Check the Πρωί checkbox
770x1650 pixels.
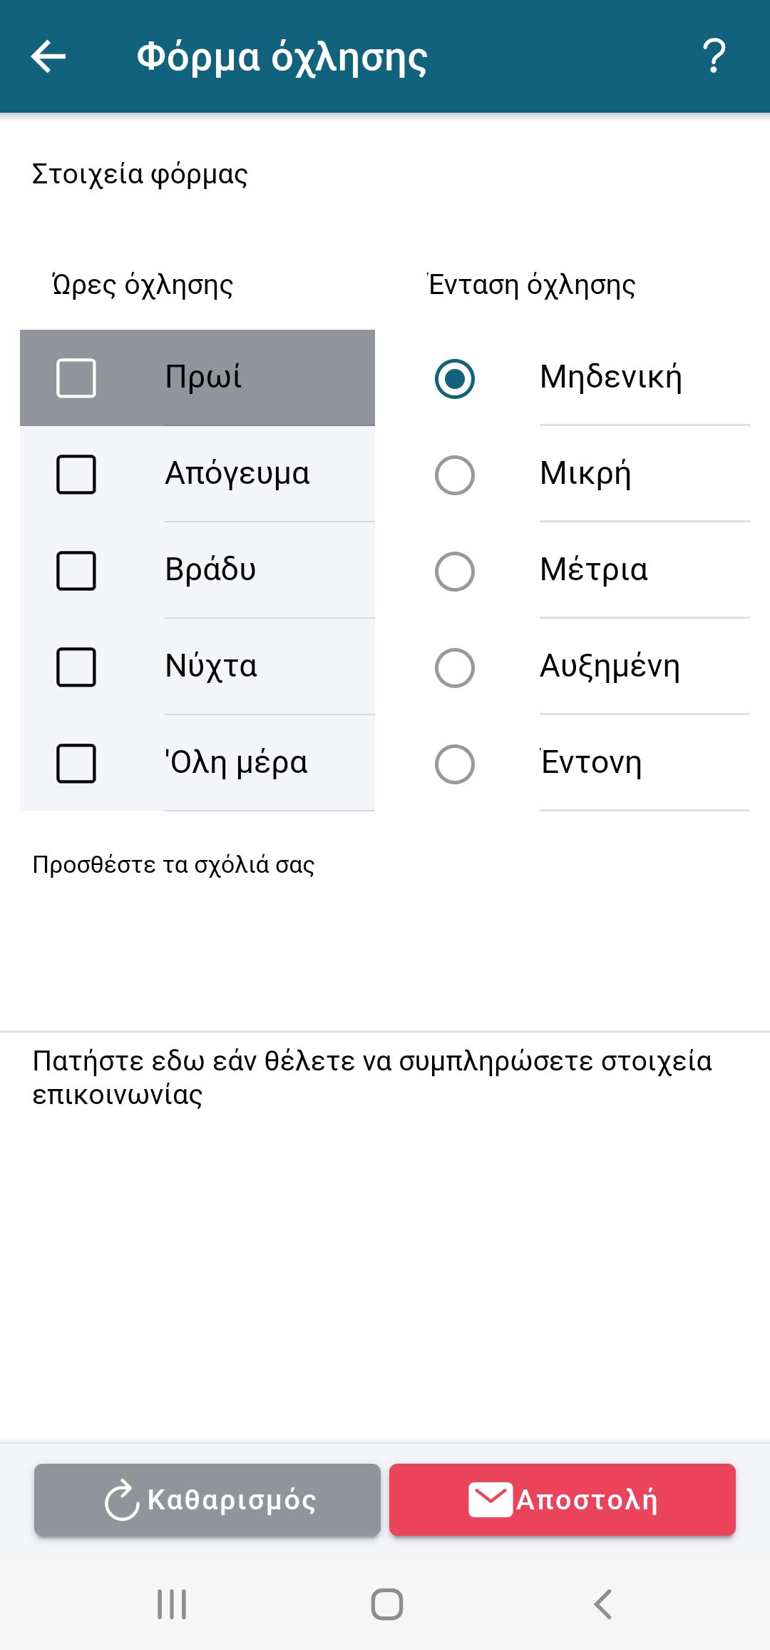point(76,378)
